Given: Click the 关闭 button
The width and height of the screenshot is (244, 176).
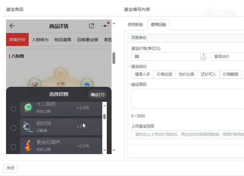Looking at the screenshot, I should click(10, 168).
